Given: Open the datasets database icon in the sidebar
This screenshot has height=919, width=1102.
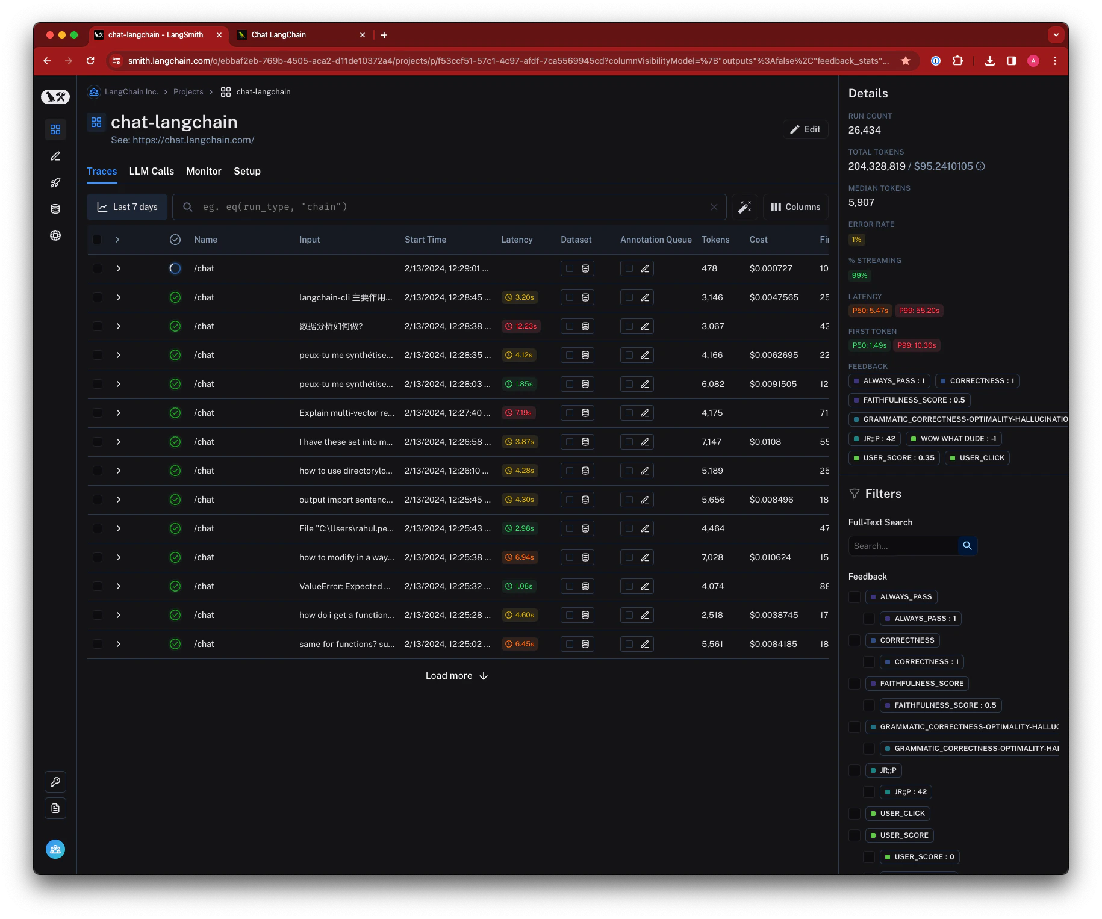Looking at the screenshot, I should click(x=55, y=209).
